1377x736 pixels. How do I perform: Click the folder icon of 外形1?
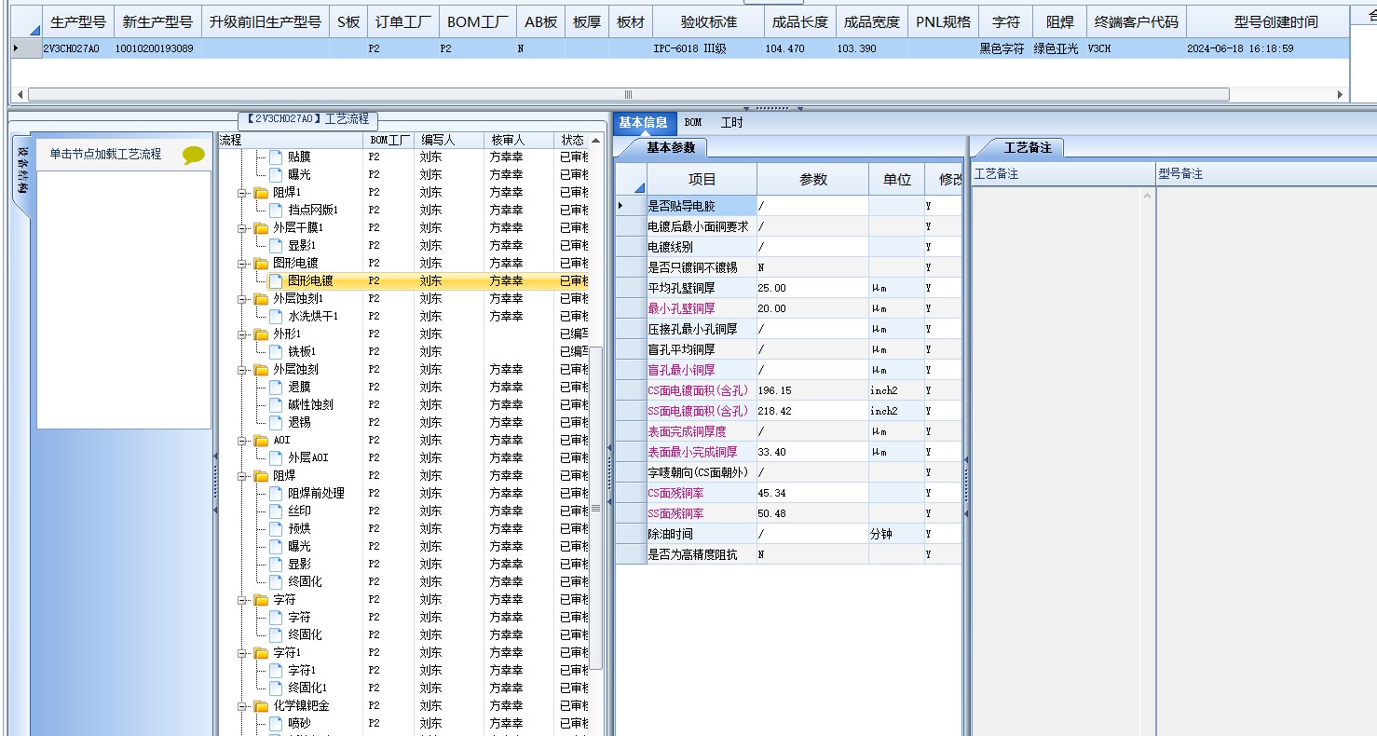(261, 334)
